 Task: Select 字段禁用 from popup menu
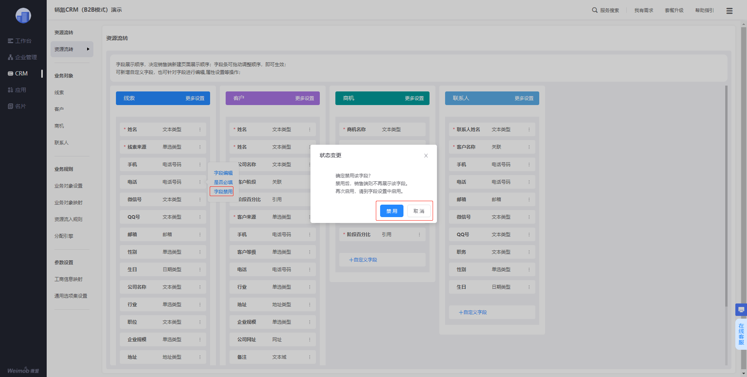click(223, 191)
